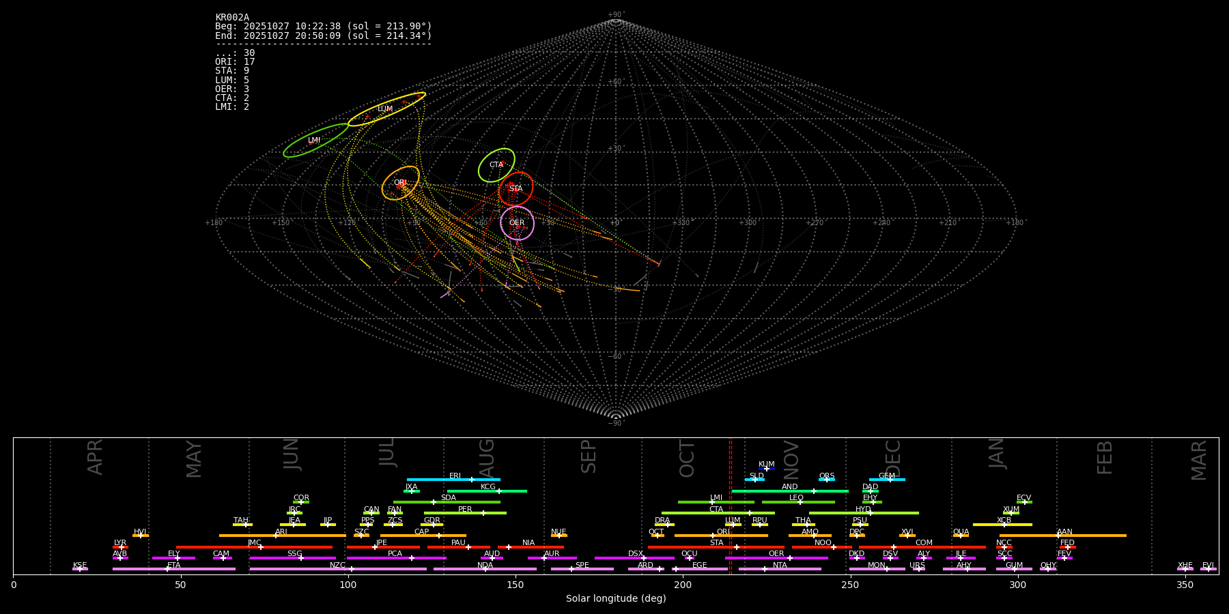The width and height of the screenshot is (1229, 614).
Task: Click the NOV month label in timeline
Action: [791, 460]
